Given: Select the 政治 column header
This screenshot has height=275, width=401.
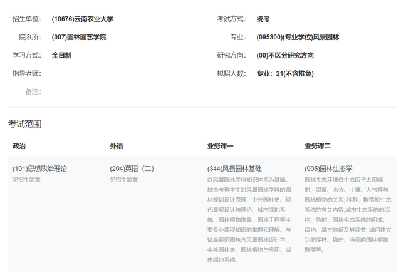Looking at the screenshot, I should (19, 146).
